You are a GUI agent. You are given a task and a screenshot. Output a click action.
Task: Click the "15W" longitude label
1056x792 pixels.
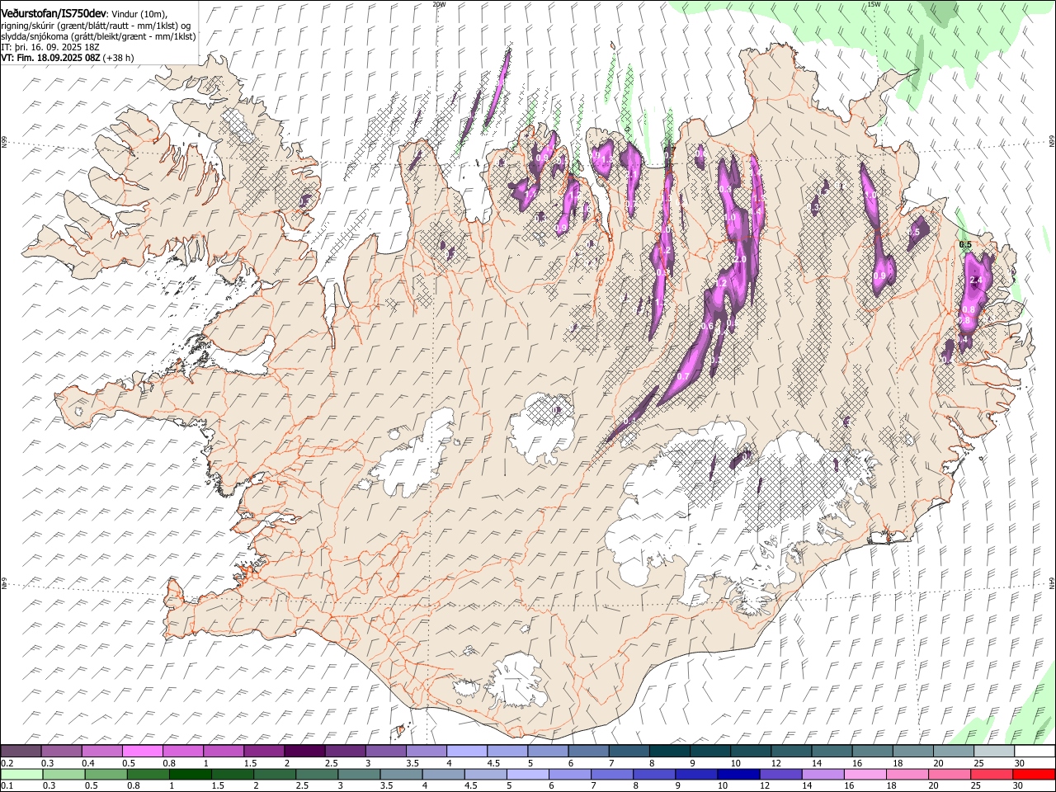[874, 3]
